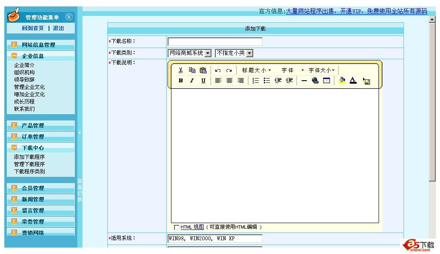This screenshot has width=440, height=254.
Task: Open the font color picker
Action: coord(353,81)
